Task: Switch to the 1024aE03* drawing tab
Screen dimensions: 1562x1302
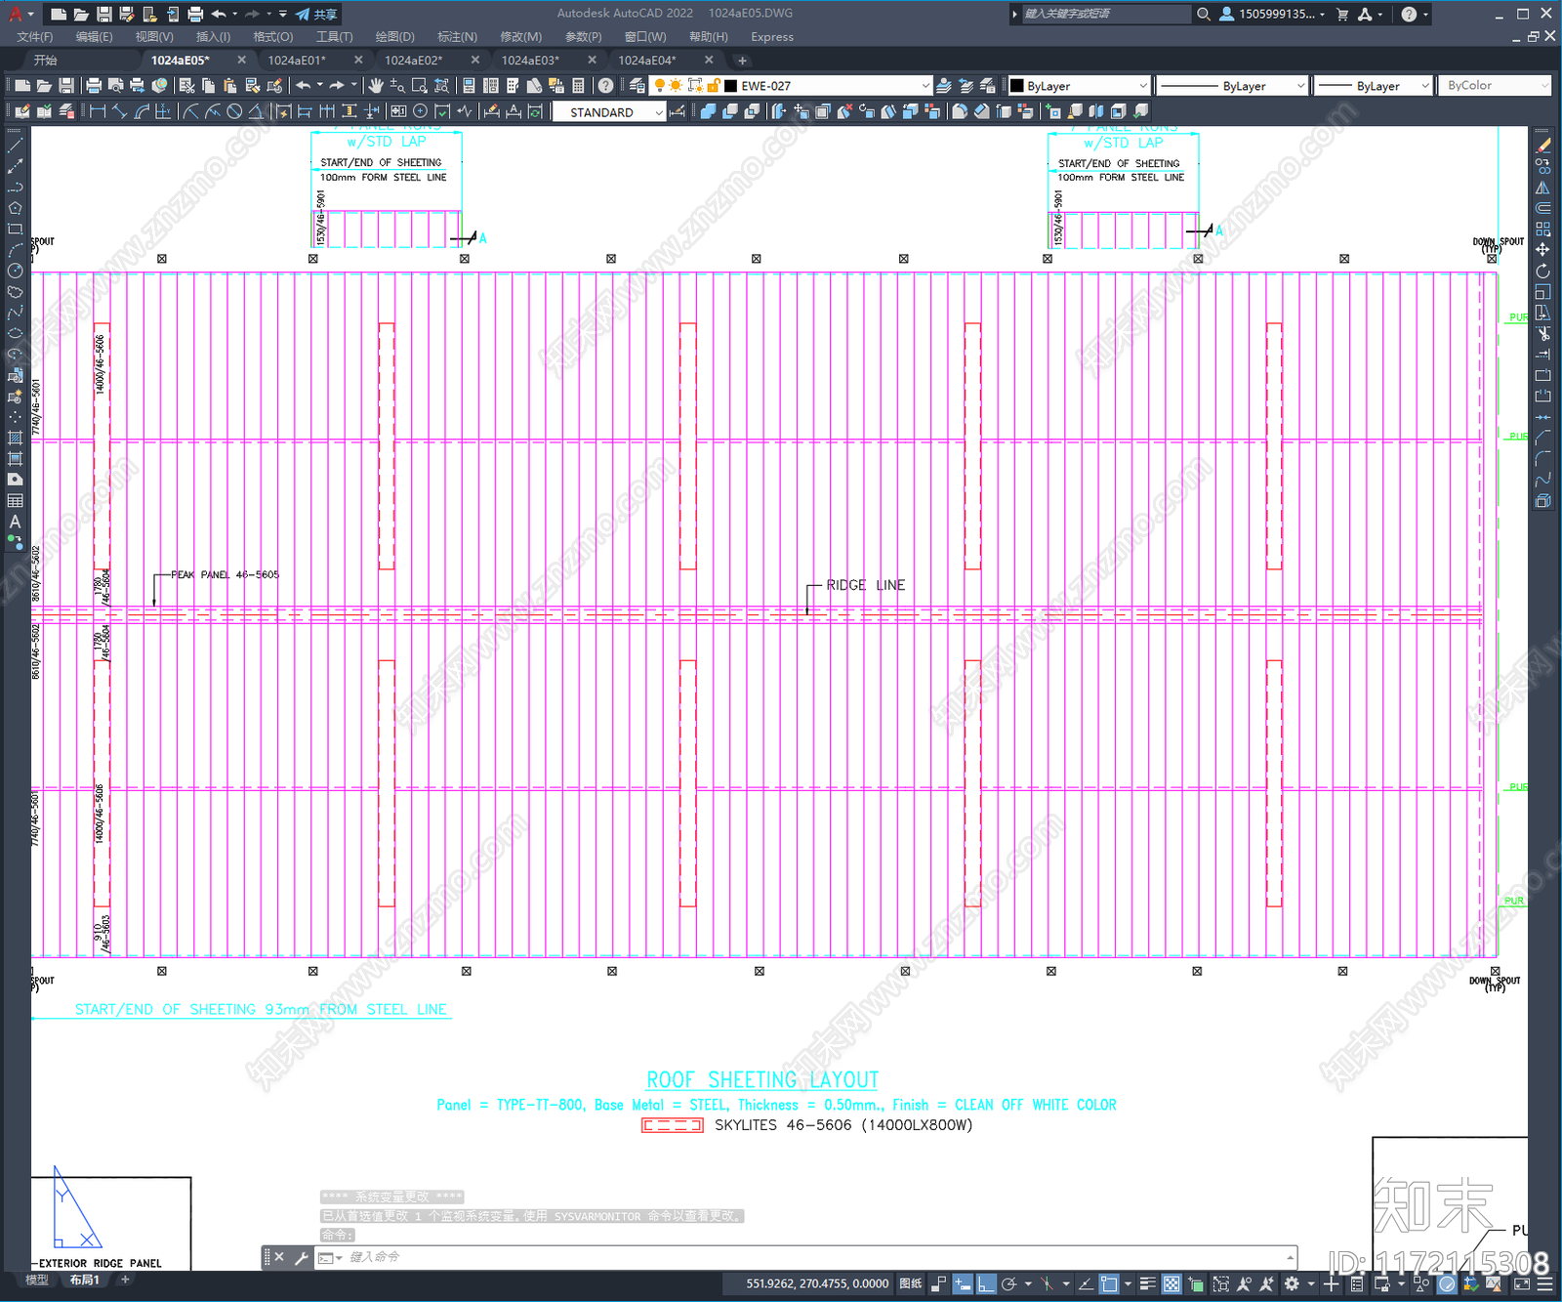Action: pyautogui.click(x=530, y=60)
